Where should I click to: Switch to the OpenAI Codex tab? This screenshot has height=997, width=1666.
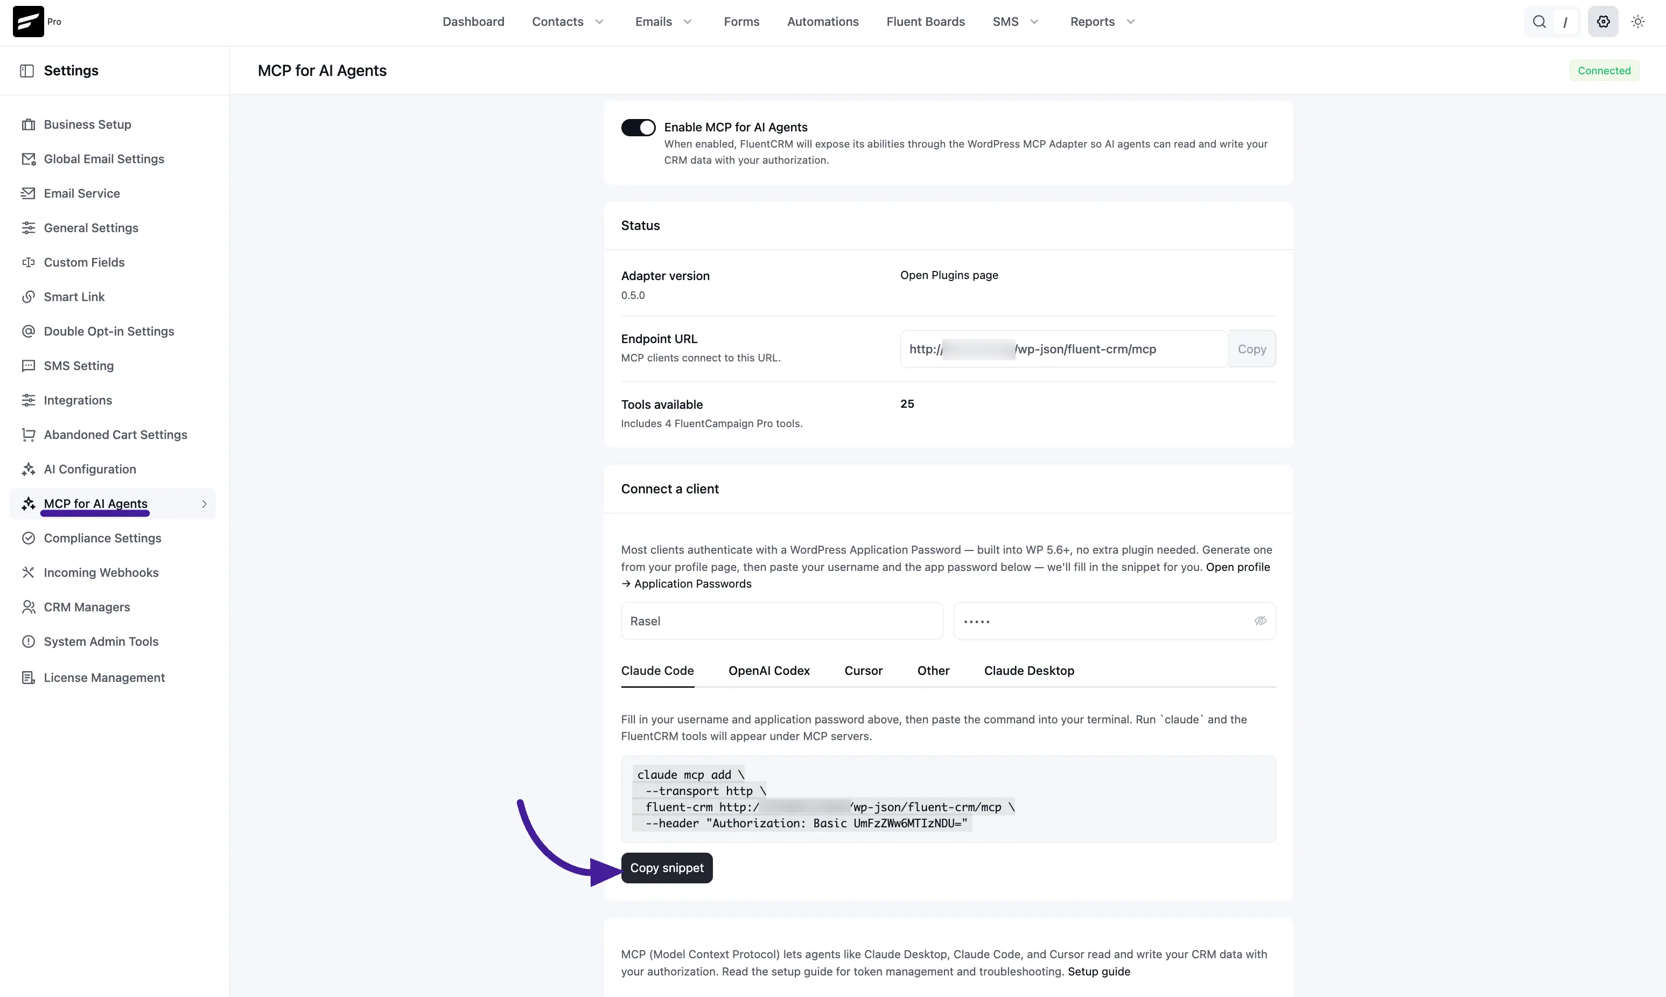[769, 671]
